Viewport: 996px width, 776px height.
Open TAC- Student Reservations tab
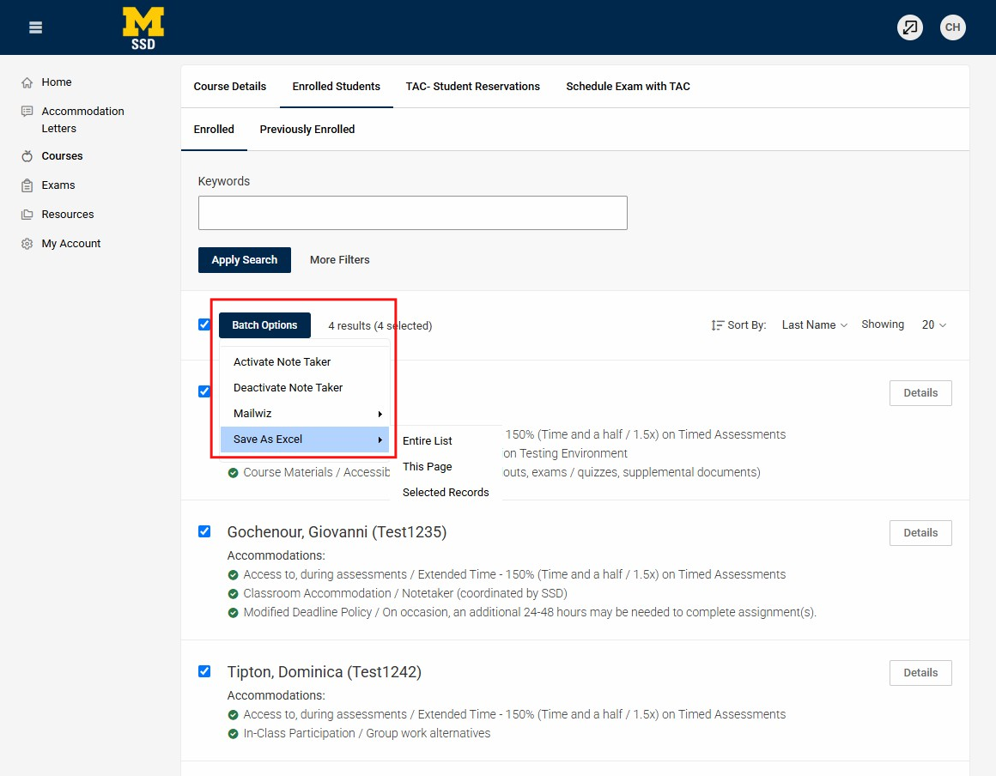472,87
